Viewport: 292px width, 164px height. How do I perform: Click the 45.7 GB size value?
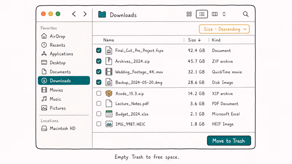(x=196, y=61)
